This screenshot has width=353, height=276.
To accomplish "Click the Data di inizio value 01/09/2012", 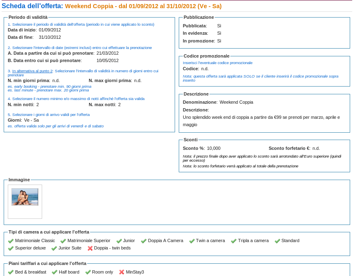I will click(50, 30).
